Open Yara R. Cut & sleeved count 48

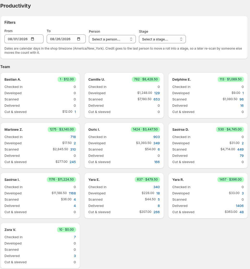(x=242, y=212)
